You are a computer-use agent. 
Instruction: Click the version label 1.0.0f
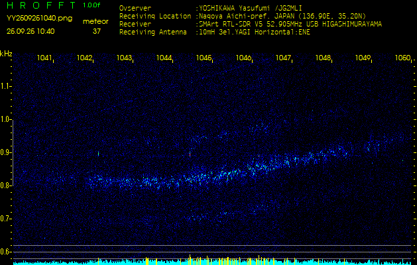coord(91,5)
